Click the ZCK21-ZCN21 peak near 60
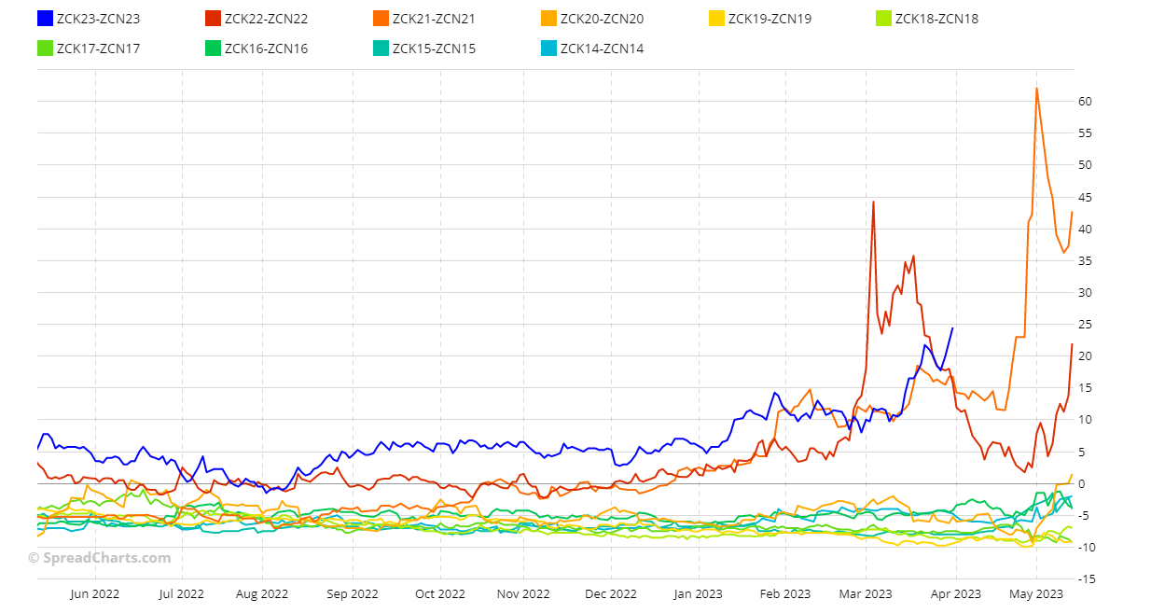 pyautogui.click(x=1036, y=89)
